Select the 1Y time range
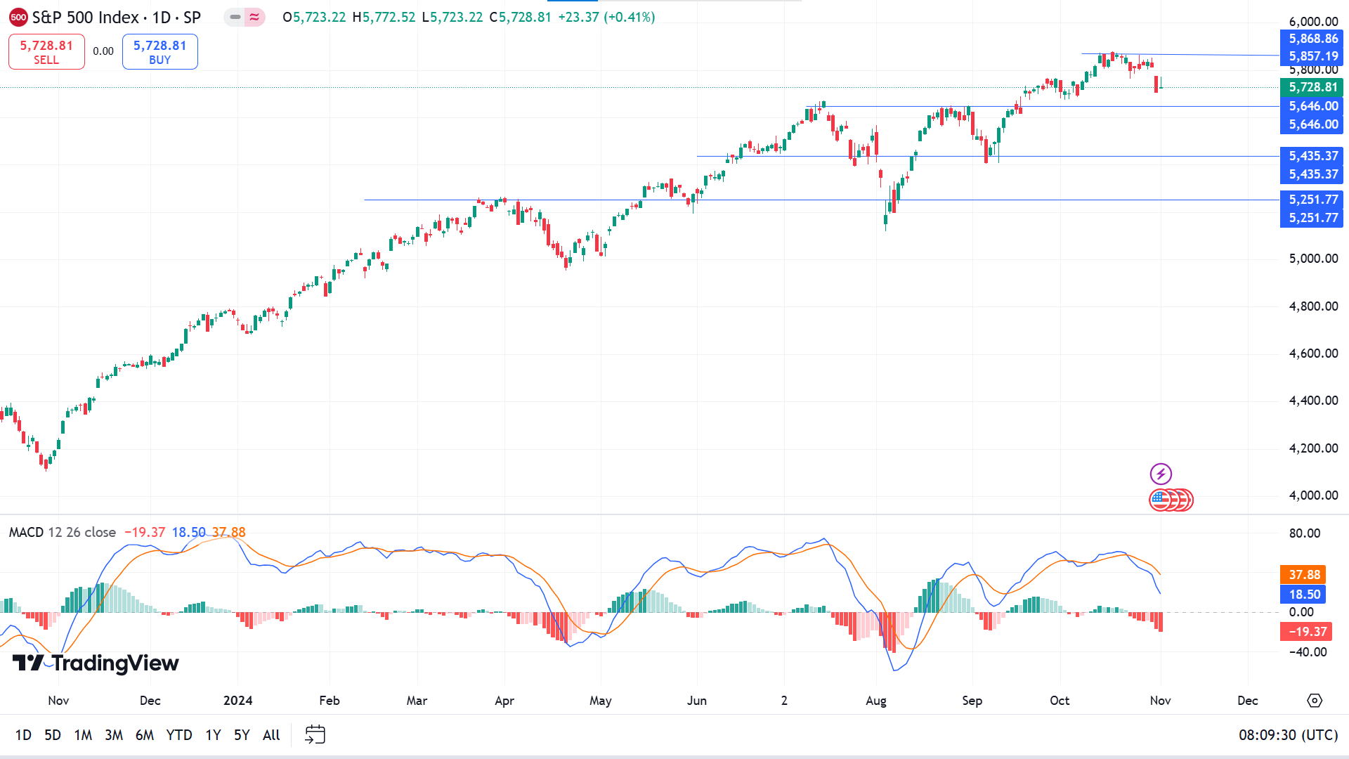1349x759 pixels. (x=213, y=735)
